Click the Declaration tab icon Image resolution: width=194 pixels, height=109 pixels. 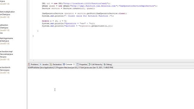(51, 64)
